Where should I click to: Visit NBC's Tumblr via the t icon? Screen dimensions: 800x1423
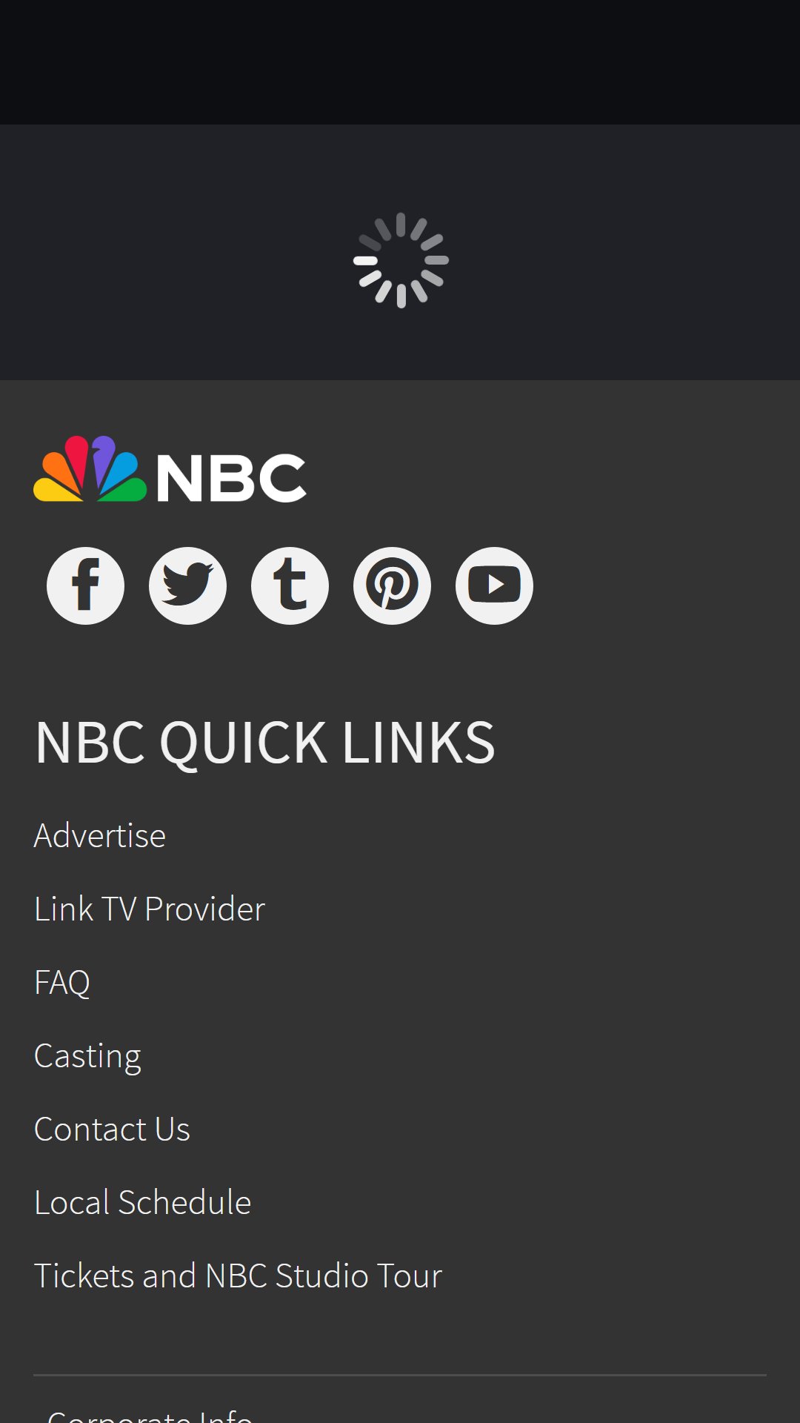click(x=290, y=586)
